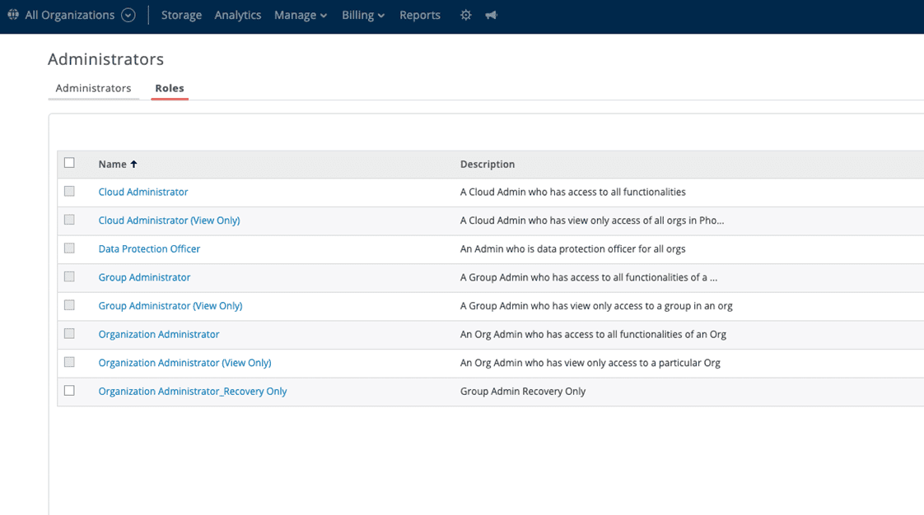Expand the All Organizations dropdown
This screenshot has width=924, height=515.
tap(128, 15)
